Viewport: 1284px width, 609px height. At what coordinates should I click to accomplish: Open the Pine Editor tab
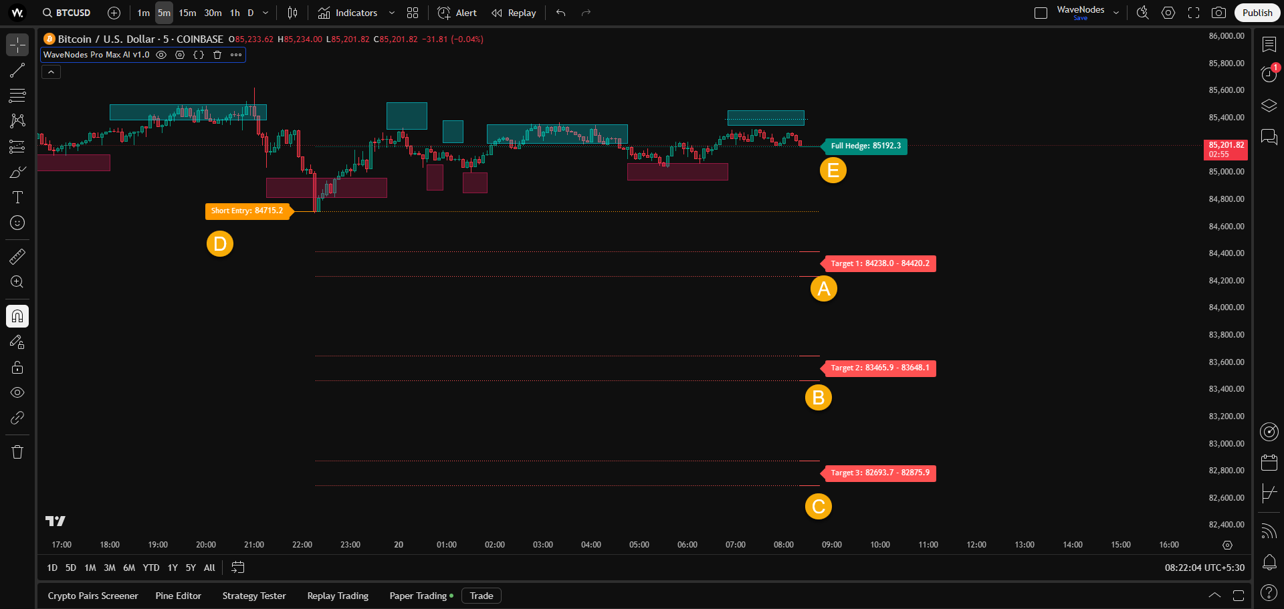click(x=178, y=596)
